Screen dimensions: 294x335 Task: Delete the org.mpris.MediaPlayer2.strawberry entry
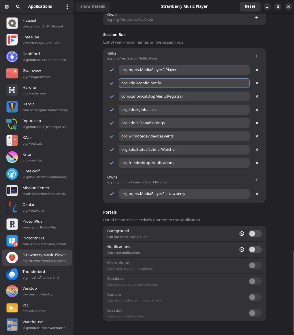257,194
